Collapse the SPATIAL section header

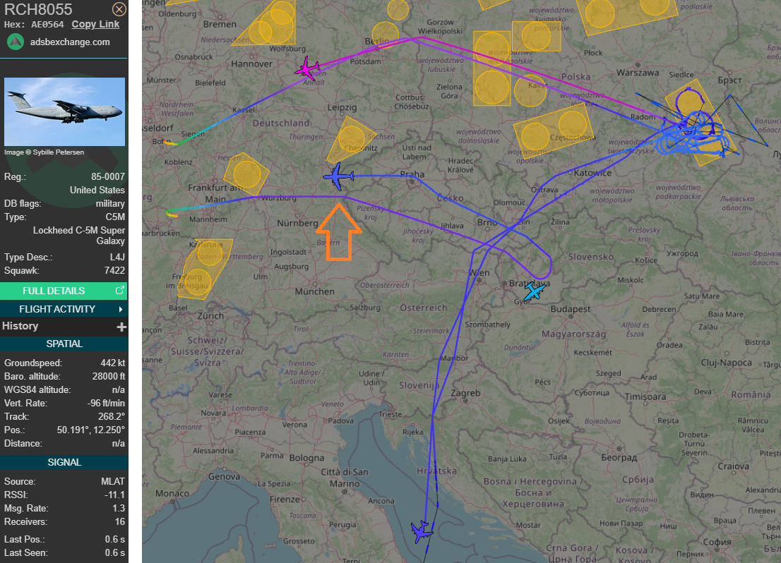click(x=64, y=344)
